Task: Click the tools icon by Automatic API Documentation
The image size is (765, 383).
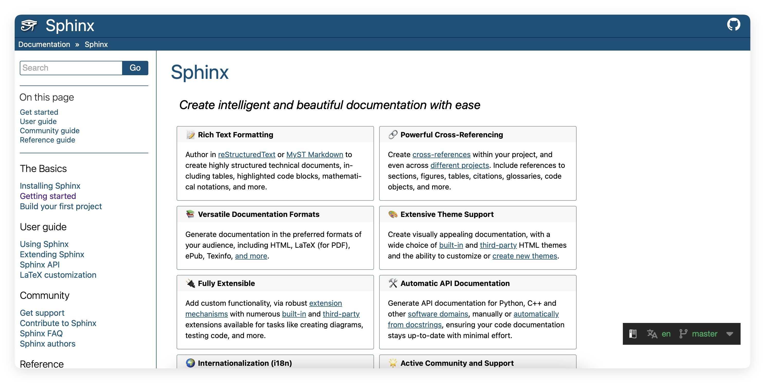Action: (393, 283)
